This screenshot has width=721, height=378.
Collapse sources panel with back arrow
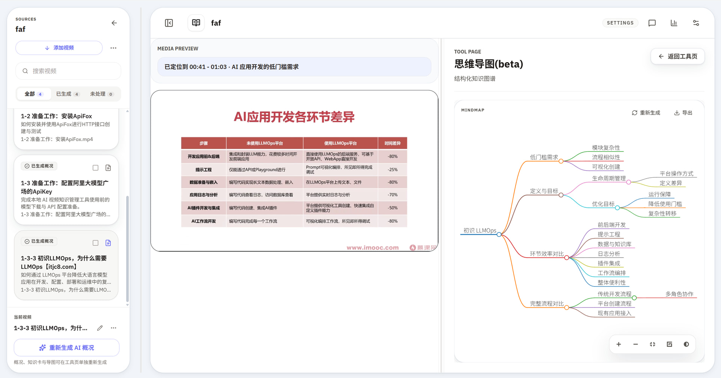(x=114, y=23)
